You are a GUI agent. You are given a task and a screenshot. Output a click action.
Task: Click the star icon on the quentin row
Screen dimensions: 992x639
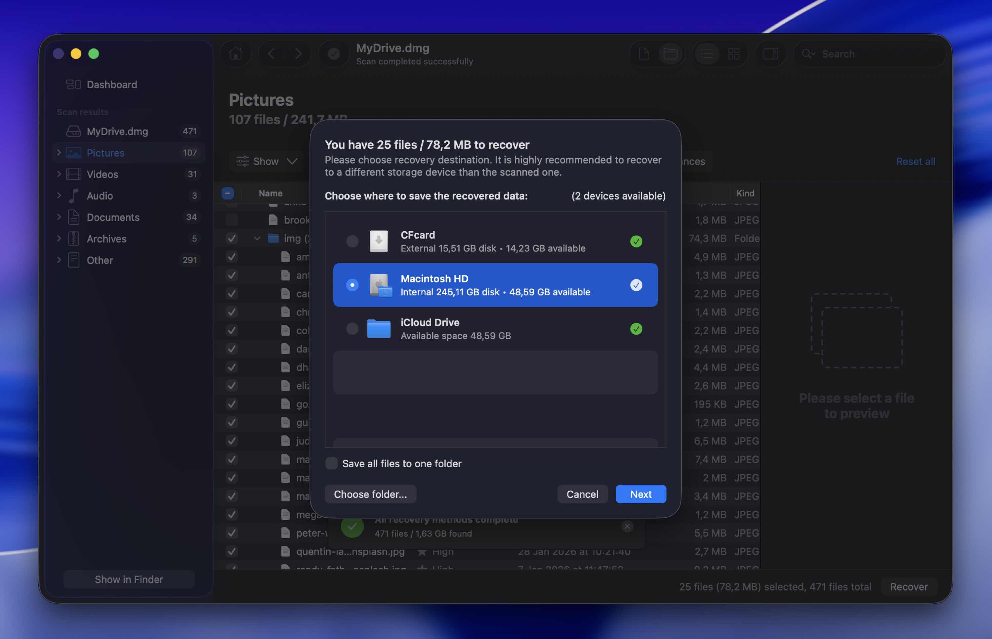(422, 551)
